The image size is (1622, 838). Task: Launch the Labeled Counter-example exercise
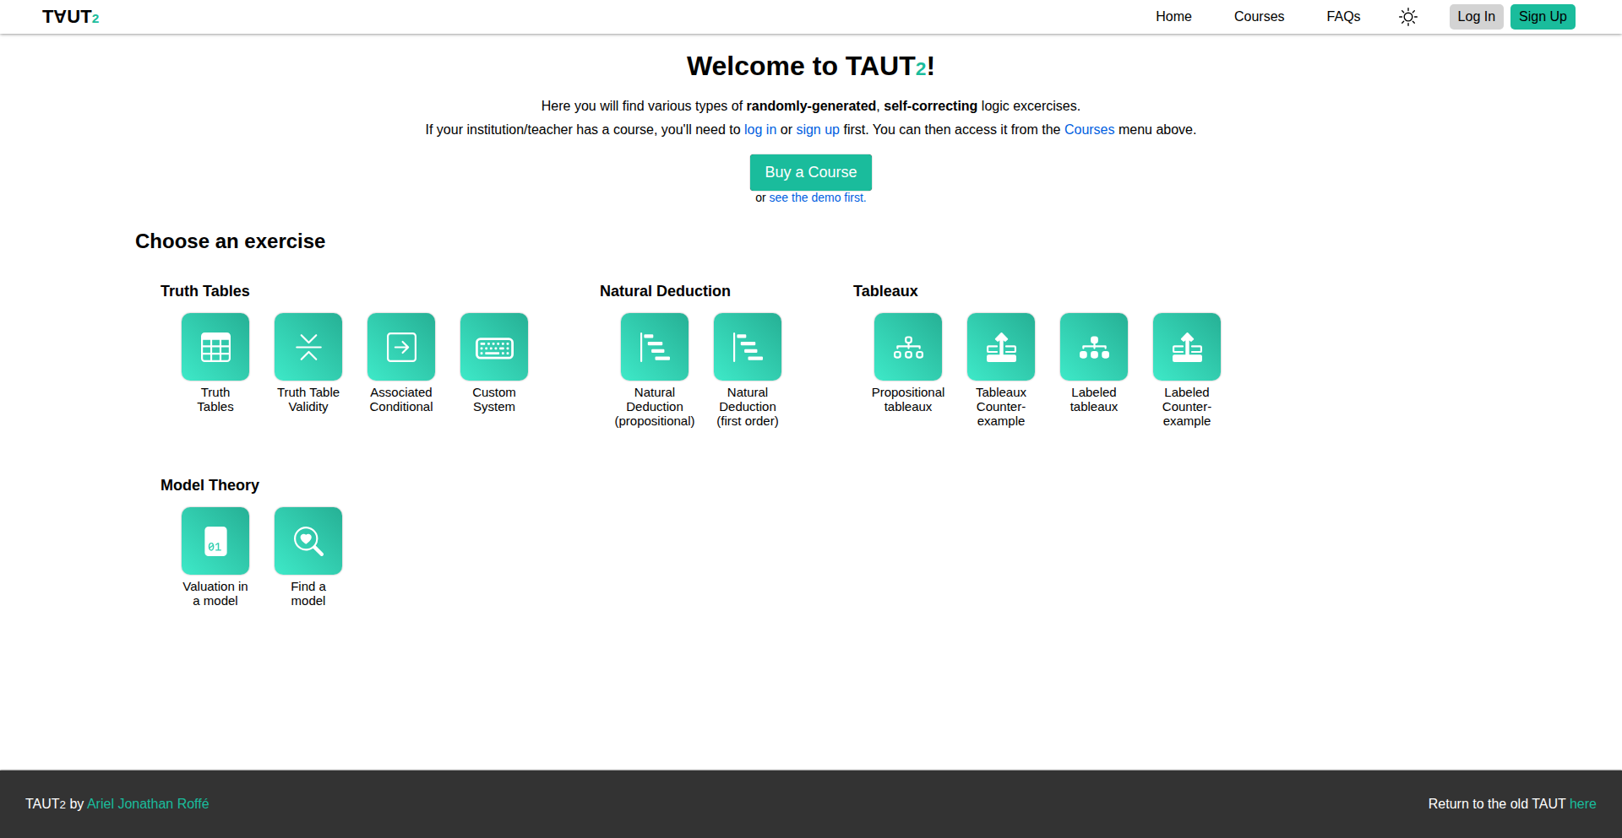pos(1186,347)
